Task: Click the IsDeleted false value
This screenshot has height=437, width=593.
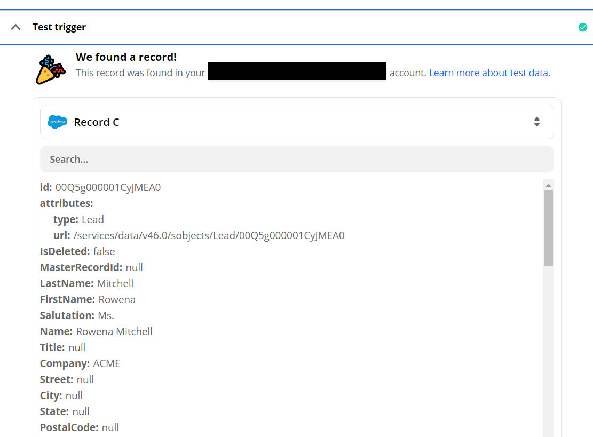Action: (105, 251)
